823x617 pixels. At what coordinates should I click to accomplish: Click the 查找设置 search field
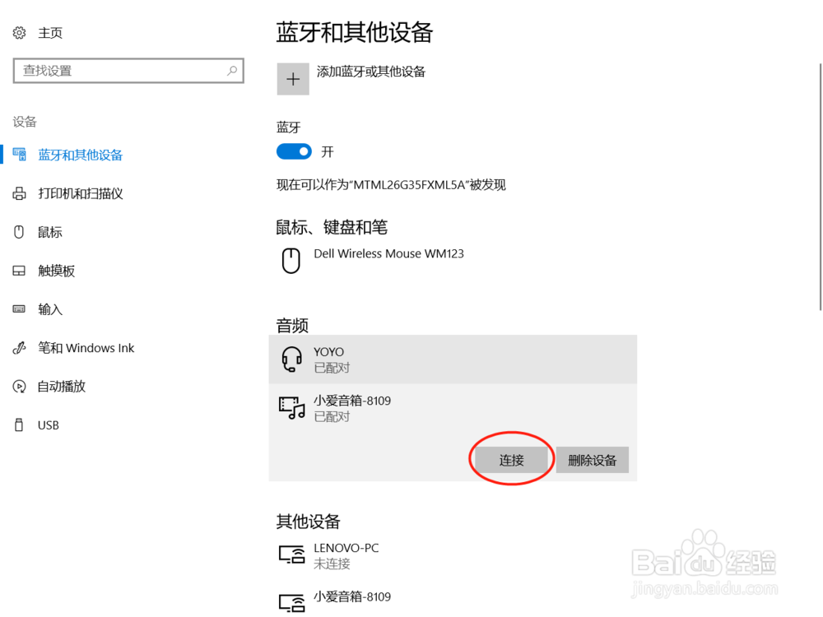click(x=119, y=71)
